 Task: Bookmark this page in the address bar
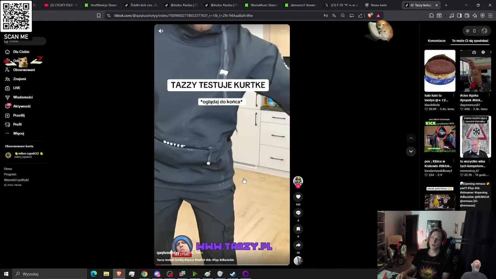tap(98, 15)
